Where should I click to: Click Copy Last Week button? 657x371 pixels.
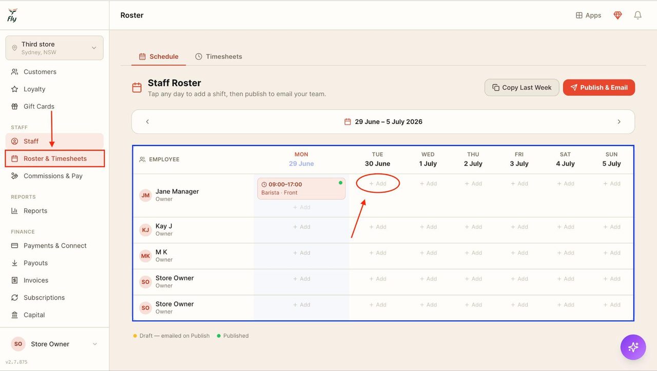pyautogui.click(x=521, y=88)
